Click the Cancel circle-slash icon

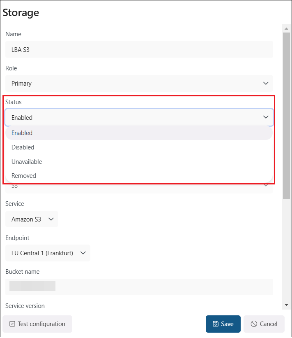click(x=254, y=324)
